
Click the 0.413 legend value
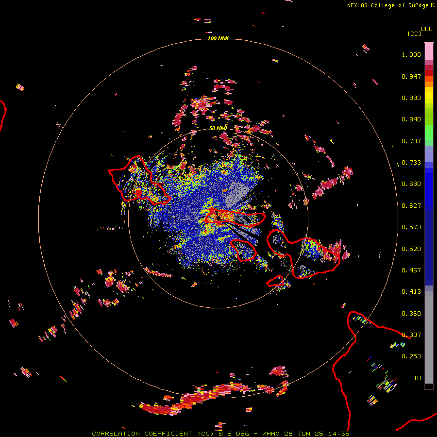tap(411, 292)
